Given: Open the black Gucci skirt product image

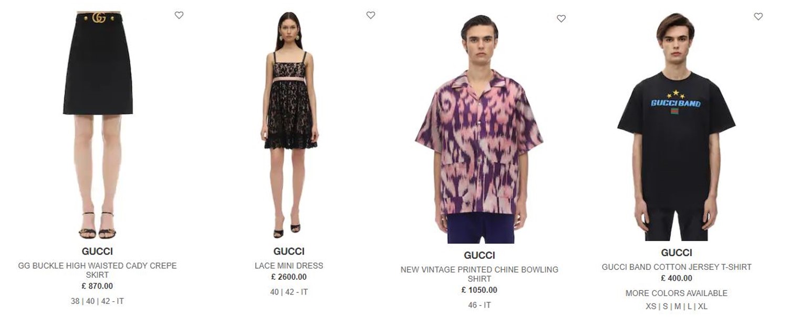Looking at the screenshot, I should point(98,125).
